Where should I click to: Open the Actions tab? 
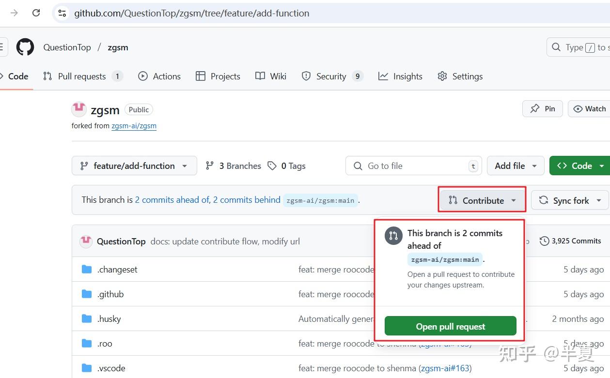[x=159, y=76]
